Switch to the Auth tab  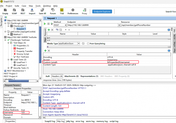48,76
